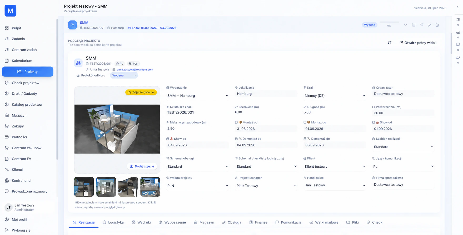Screen dimensions: 463x235
Task: Open Zakupy in the sidebar
Action: click(28, 126)
